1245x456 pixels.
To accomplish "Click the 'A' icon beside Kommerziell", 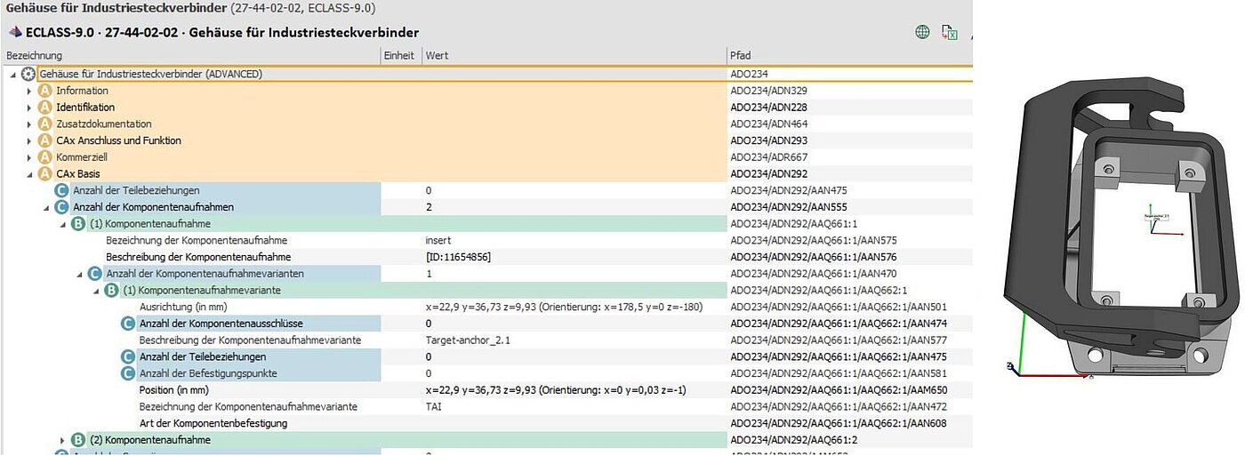I will [45, 157].
